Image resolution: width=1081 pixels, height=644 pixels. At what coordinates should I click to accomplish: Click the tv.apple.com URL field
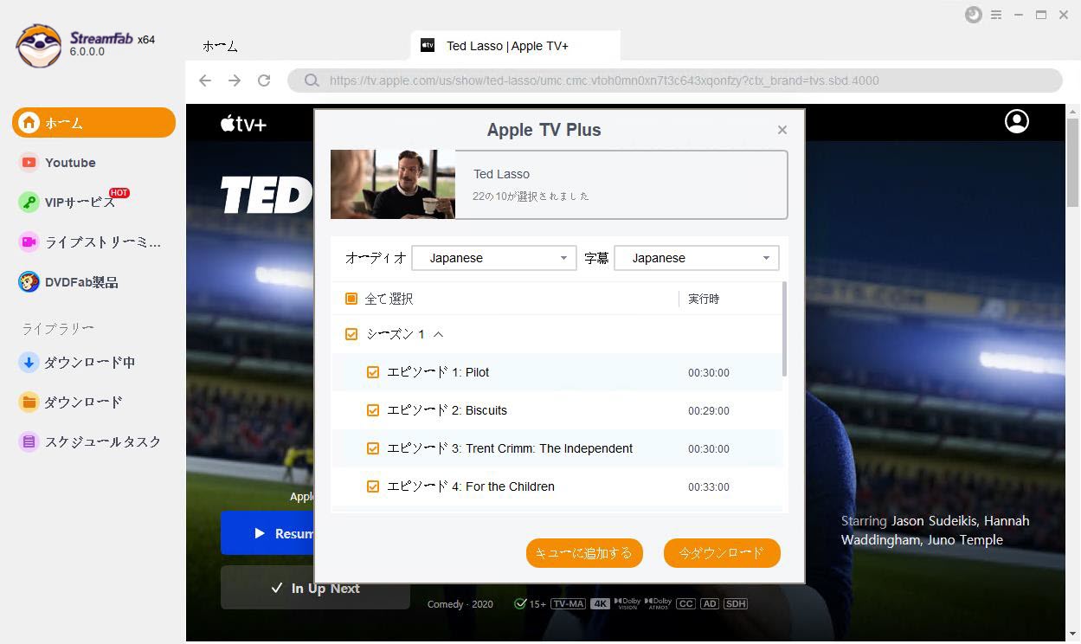pyautogui.click(x=675, y=80)
